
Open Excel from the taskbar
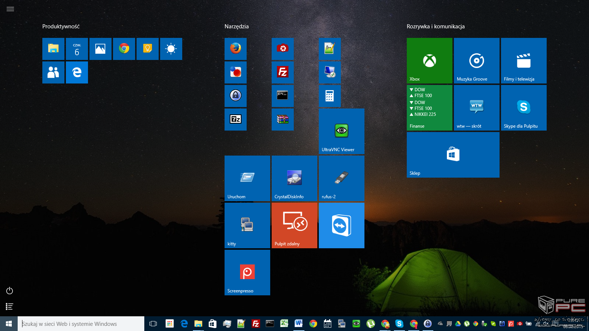click(x=284, y=324)
